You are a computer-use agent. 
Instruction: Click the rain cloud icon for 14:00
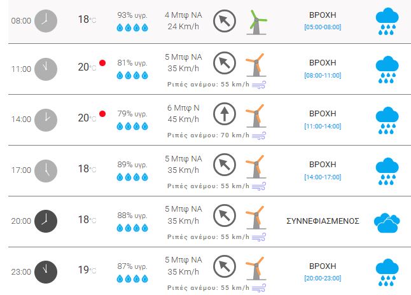click(386, 120)
